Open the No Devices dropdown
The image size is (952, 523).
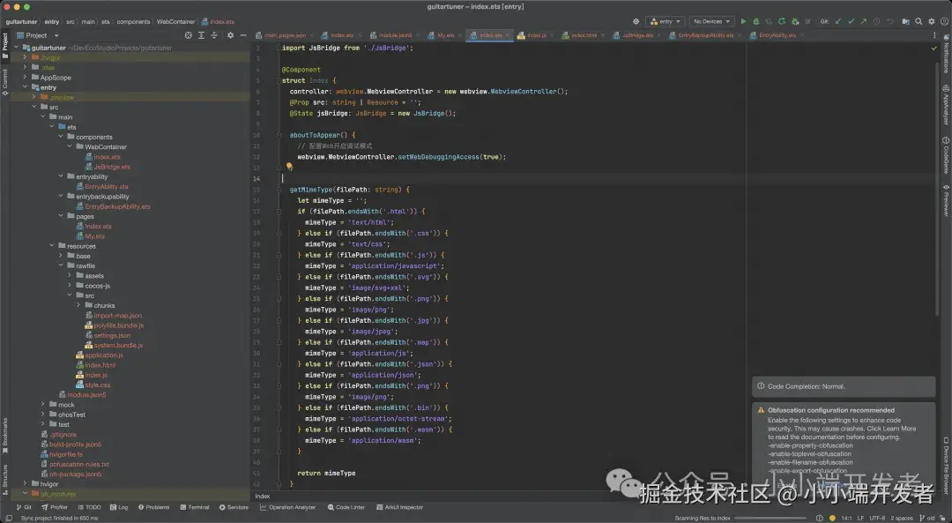coord(711,21)
